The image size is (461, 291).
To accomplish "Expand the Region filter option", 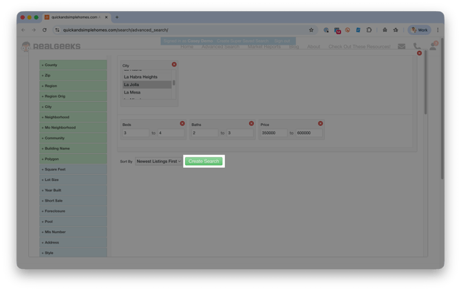I will (x=73, y=86).
